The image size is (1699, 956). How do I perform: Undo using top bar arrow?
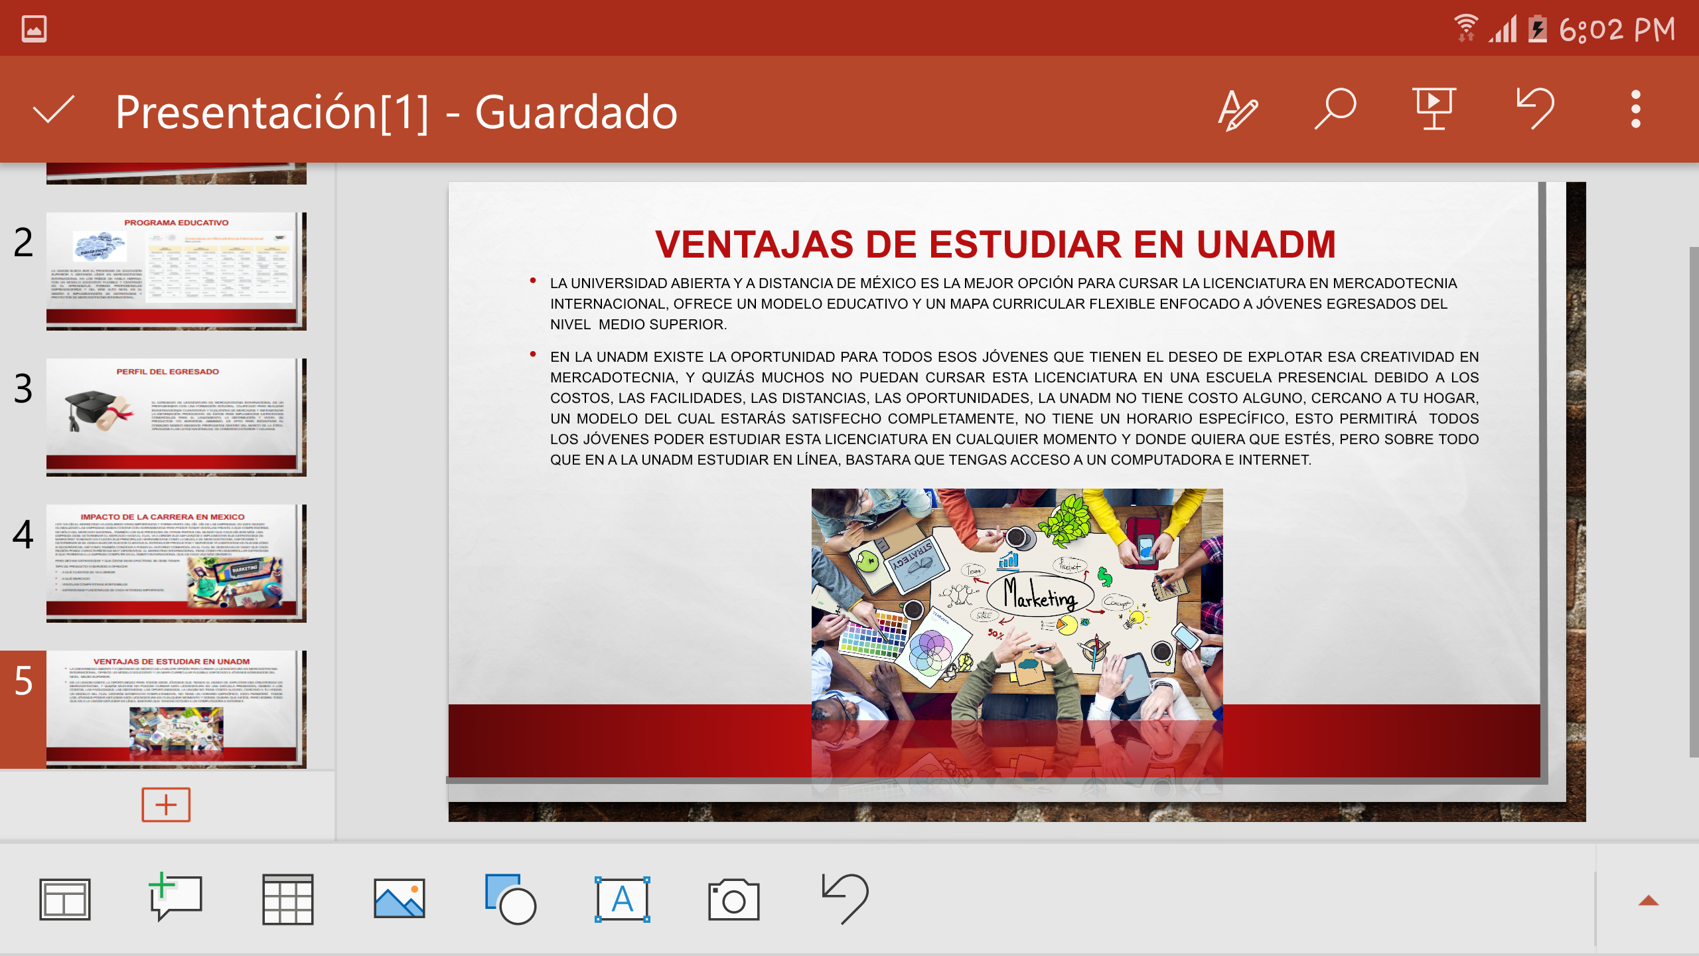click(1535, 109)
